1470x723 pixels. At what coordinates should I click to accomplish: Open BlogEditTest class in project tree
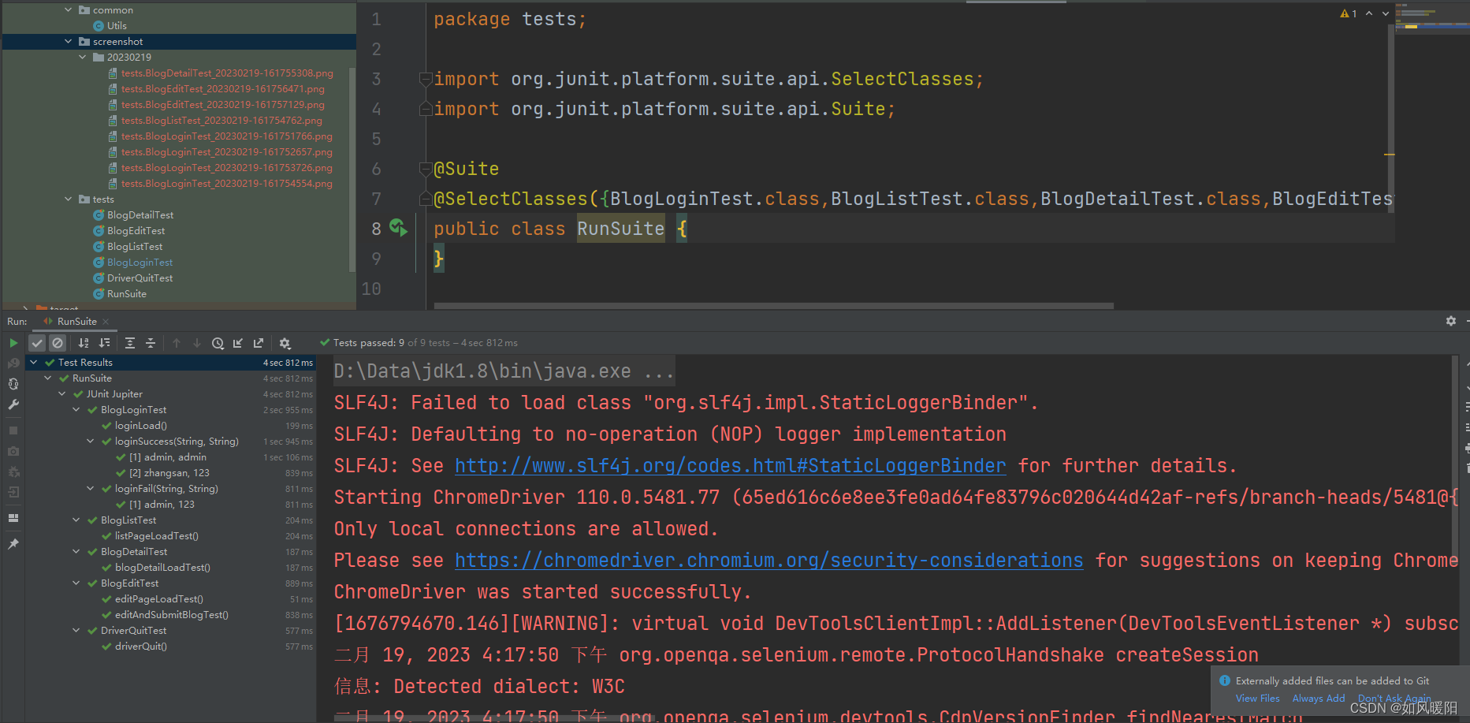point(136,231)
